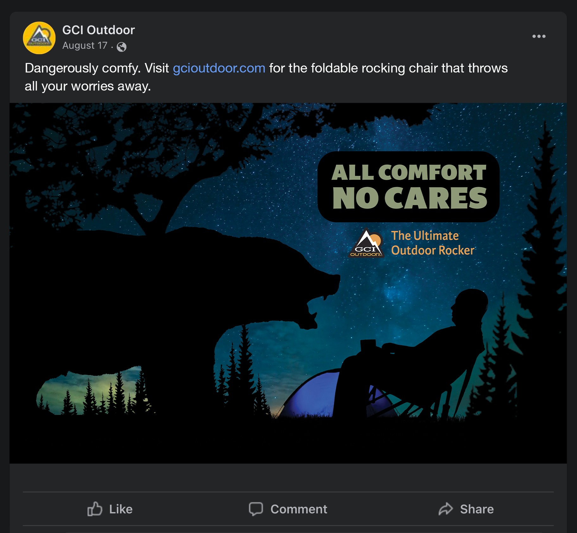Viewport: 577px width, 533px height.
Task: Click the GCI Outdoor mountain logo in ad
Action: click(366, 244)
